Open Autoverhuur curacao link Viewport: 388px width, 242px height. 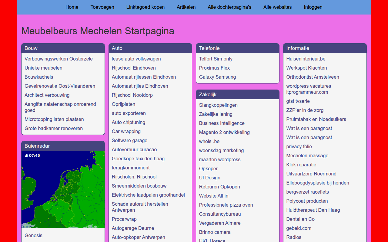pyautogui.click(x=134, y=149)
